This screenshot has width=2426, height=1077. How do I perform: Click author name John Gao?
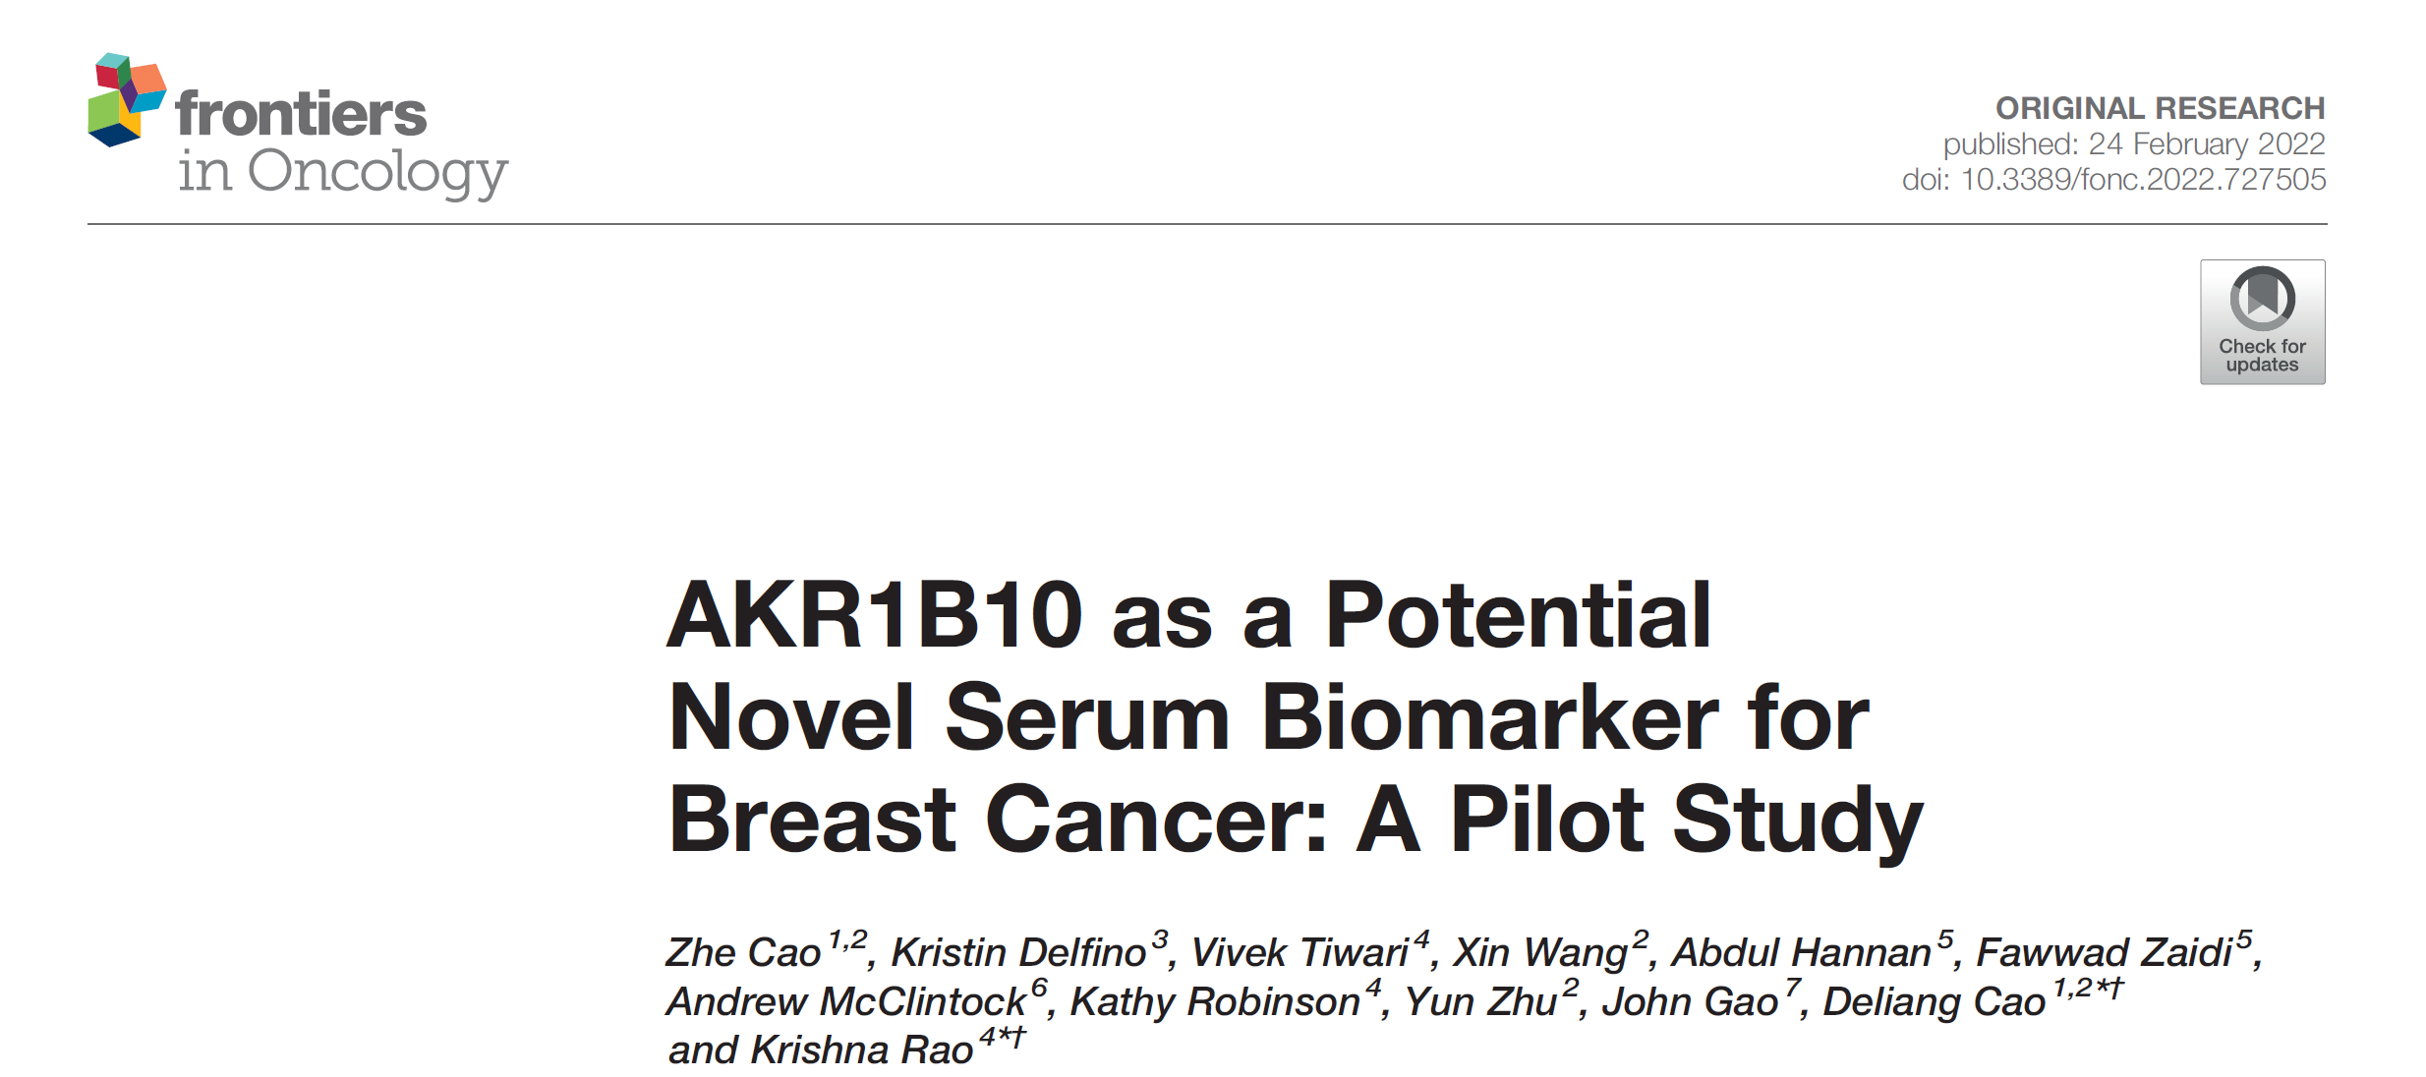pos(1690,1001)
